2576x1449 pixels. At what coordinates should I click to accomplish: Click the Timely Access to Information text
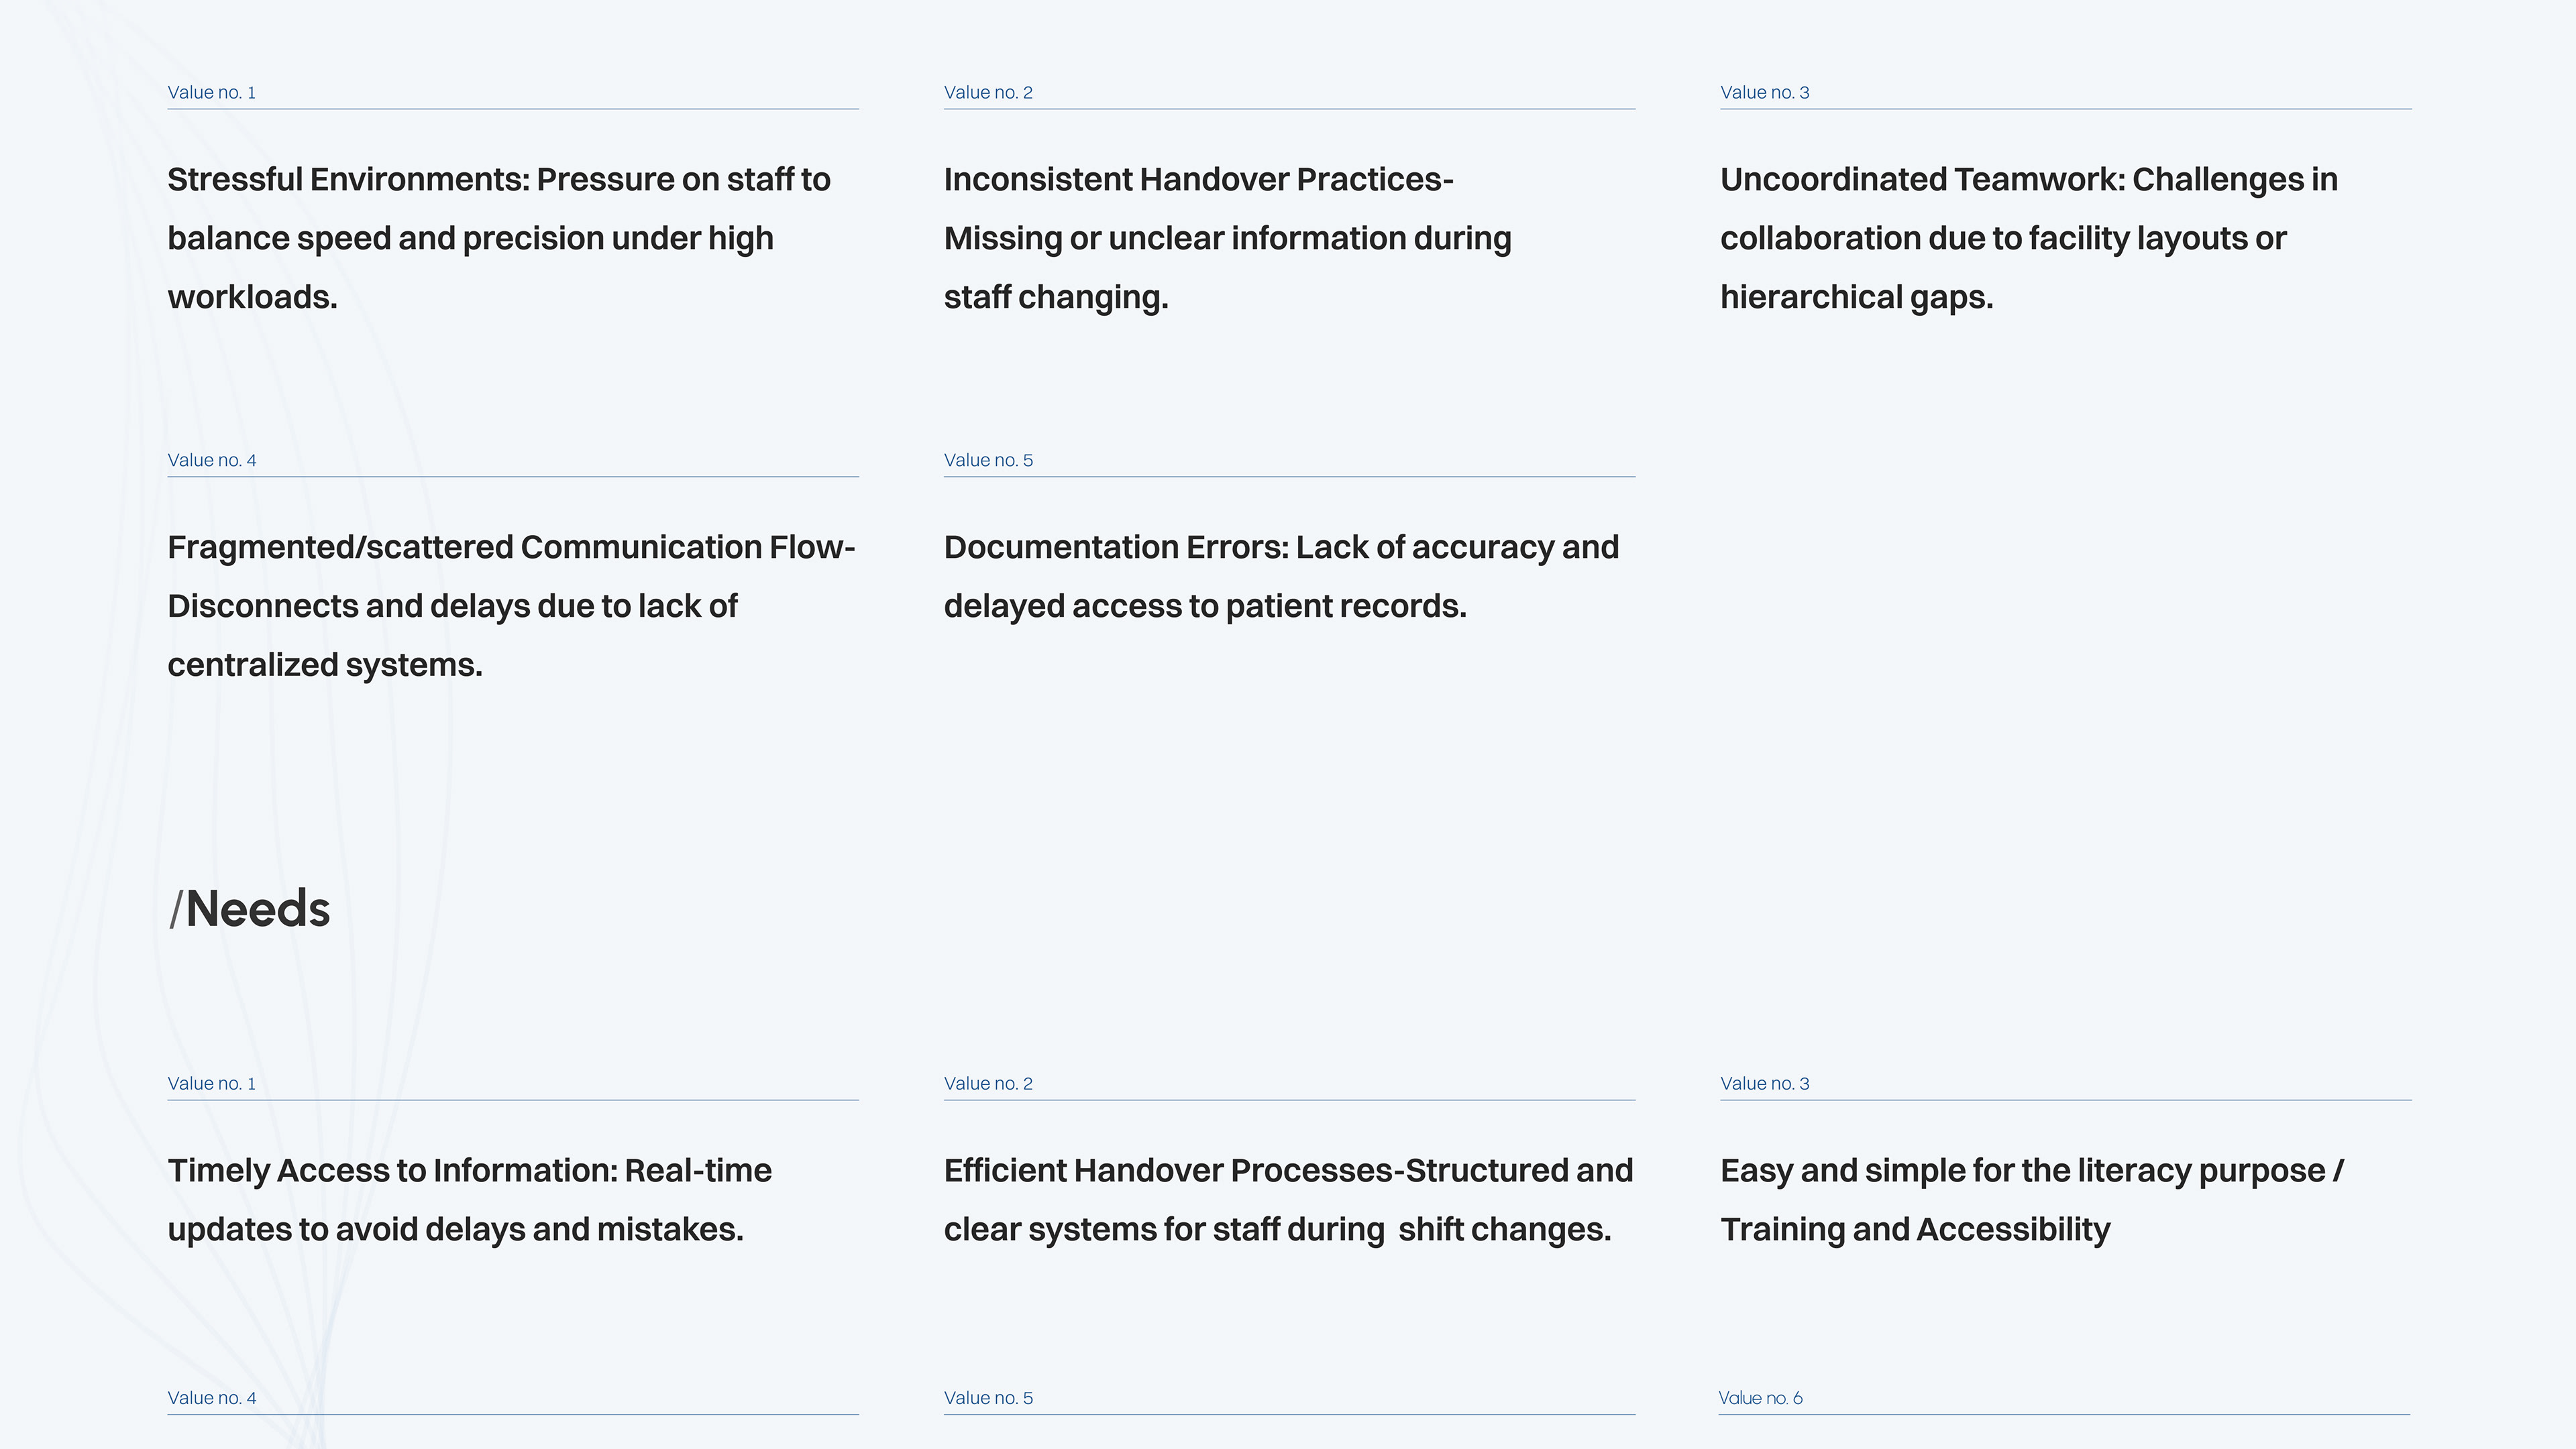pyautogui.click(x=469, y=1199)
